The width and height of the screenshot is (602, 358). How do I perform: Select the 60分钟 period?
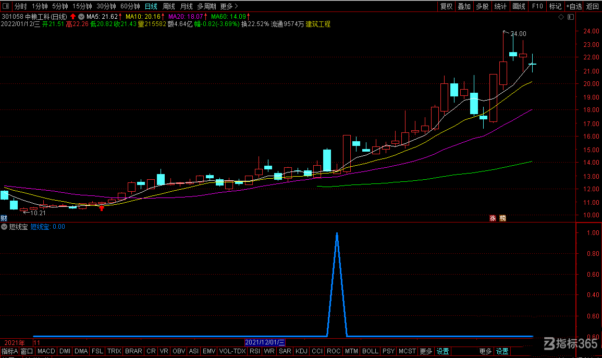click(130, 6)
